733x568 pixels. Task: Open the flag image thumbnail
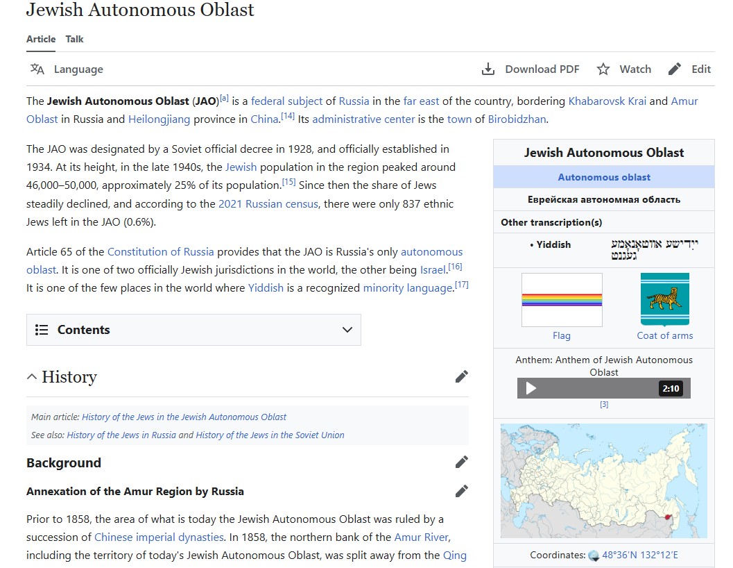[x=562, y=300]
